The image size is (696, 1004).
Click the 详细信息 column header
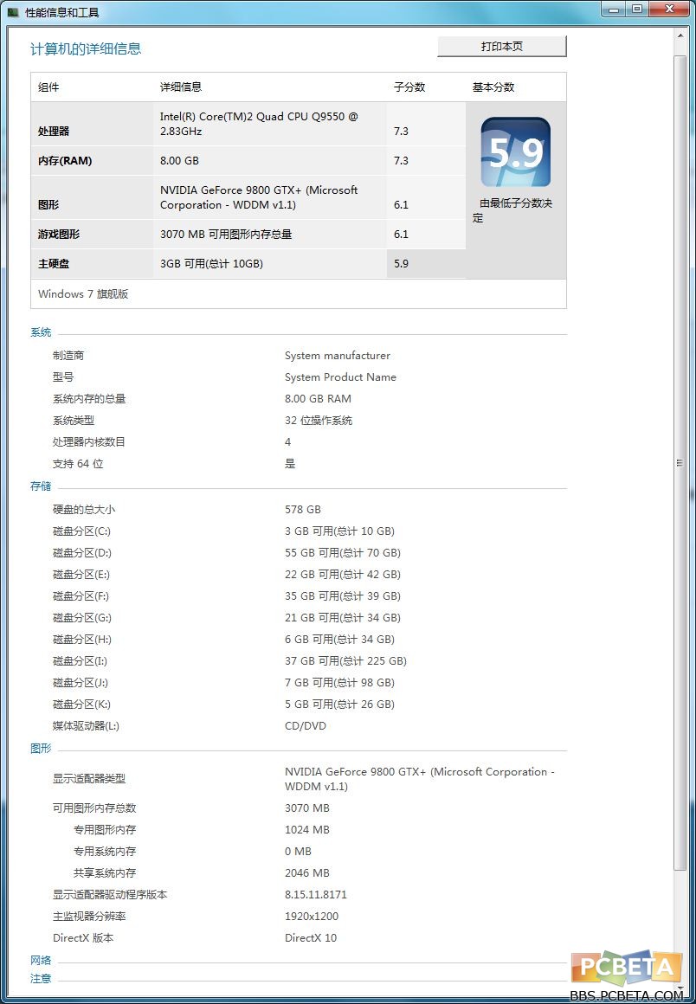[181, 87]
